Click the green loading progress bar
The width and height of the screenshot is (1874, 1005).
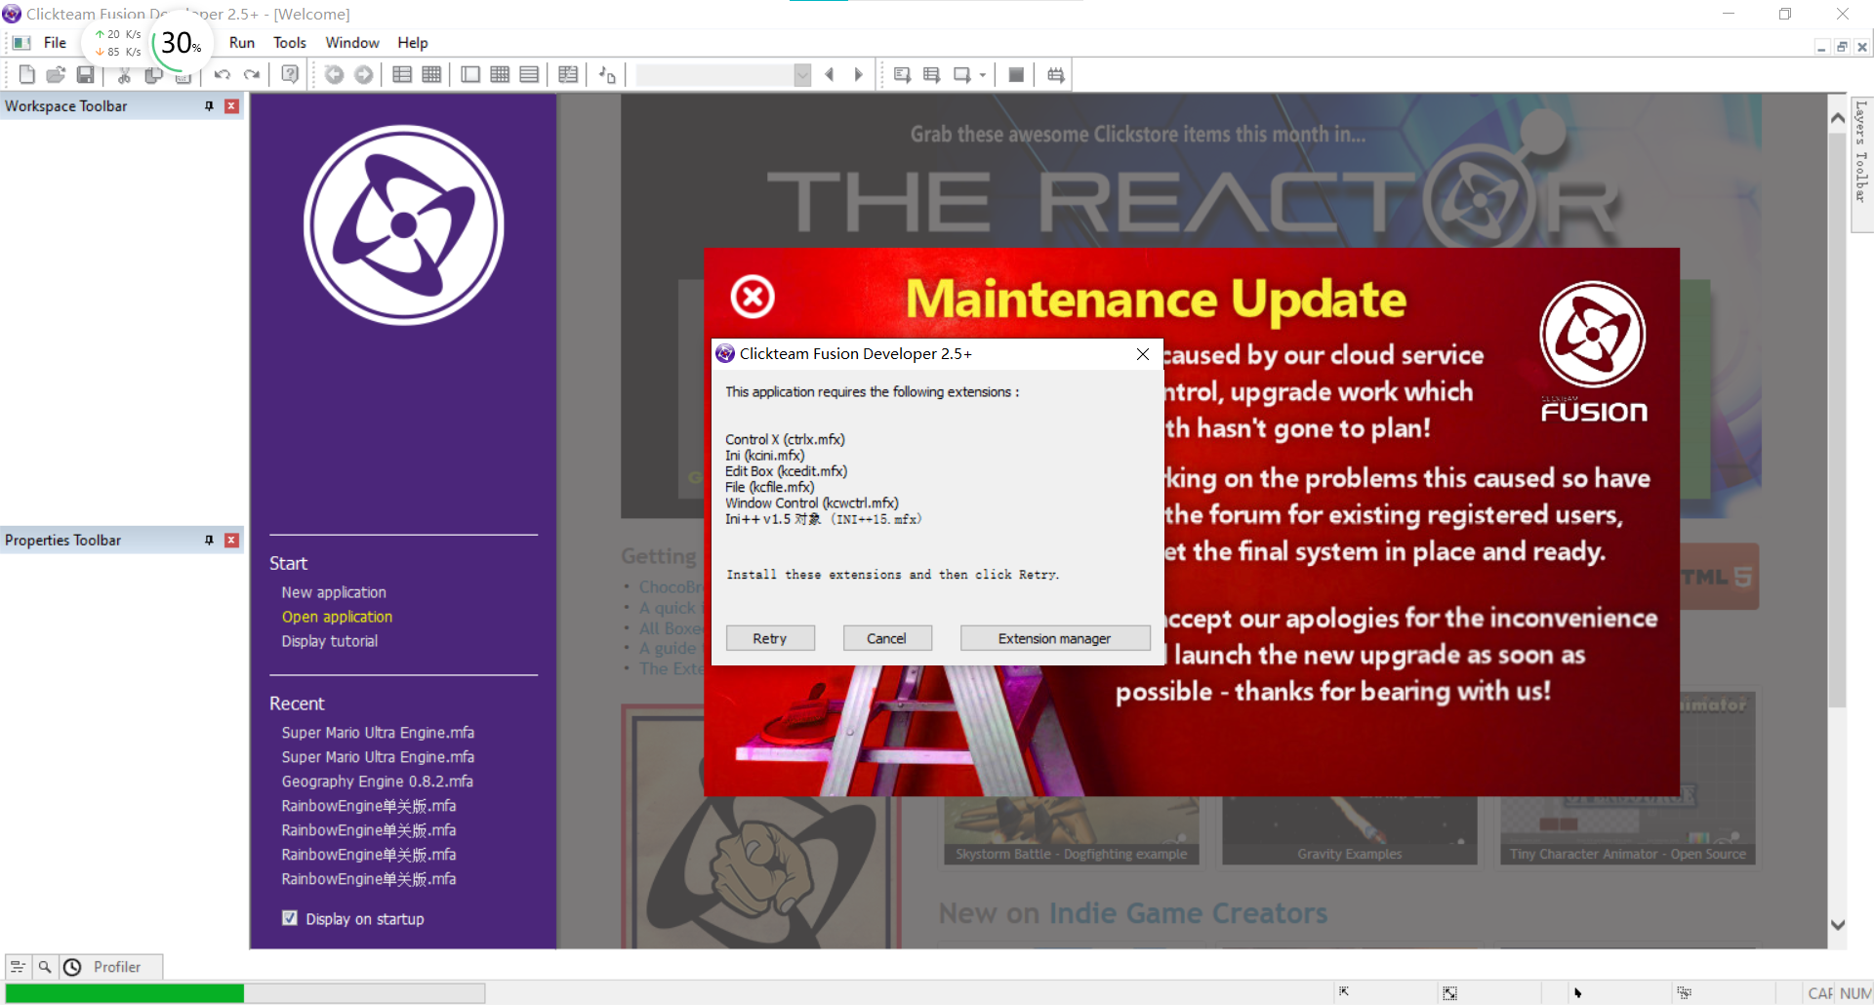click(x=125, y=993)
